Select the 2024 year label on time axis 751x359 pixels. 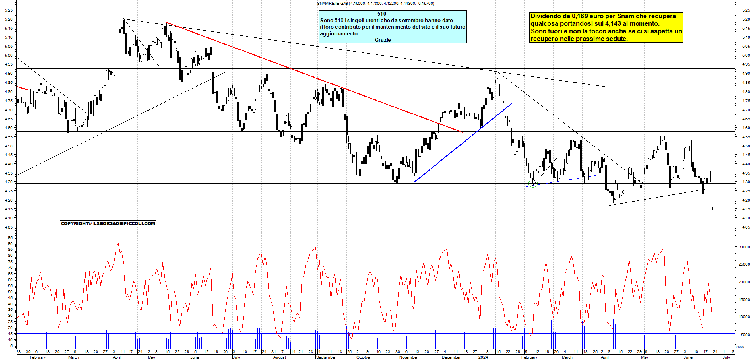click(483, 357)
